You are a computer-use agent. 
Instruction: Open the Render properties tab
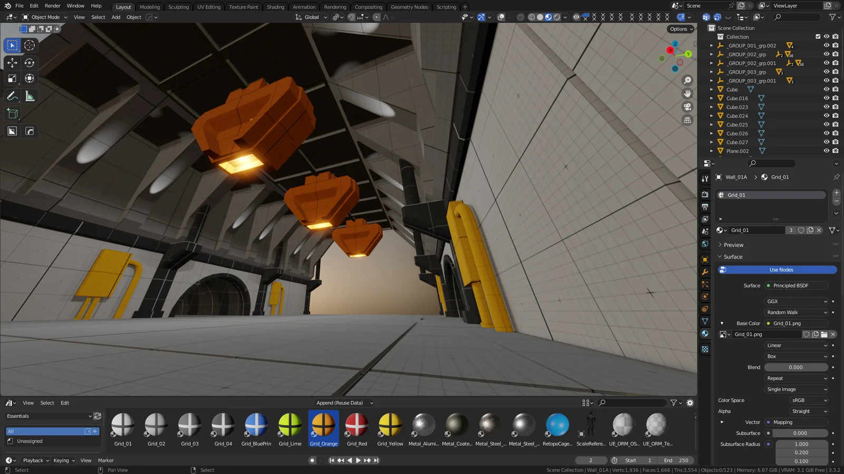(x=705, y=195)
